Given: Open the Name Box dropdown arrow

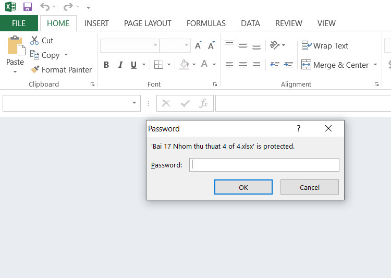Looking at the screenshot, I should 134,103.
